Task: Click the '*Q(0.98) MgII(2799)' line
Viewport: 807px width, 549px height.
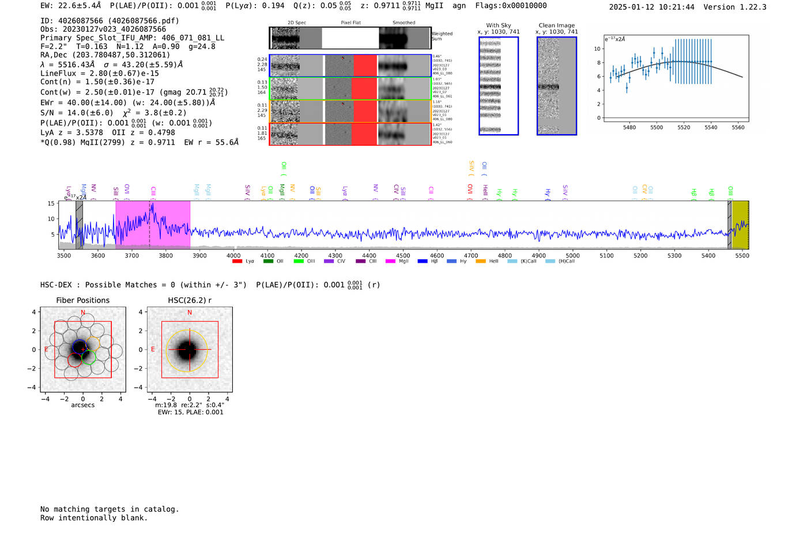Action: (139, 142)
